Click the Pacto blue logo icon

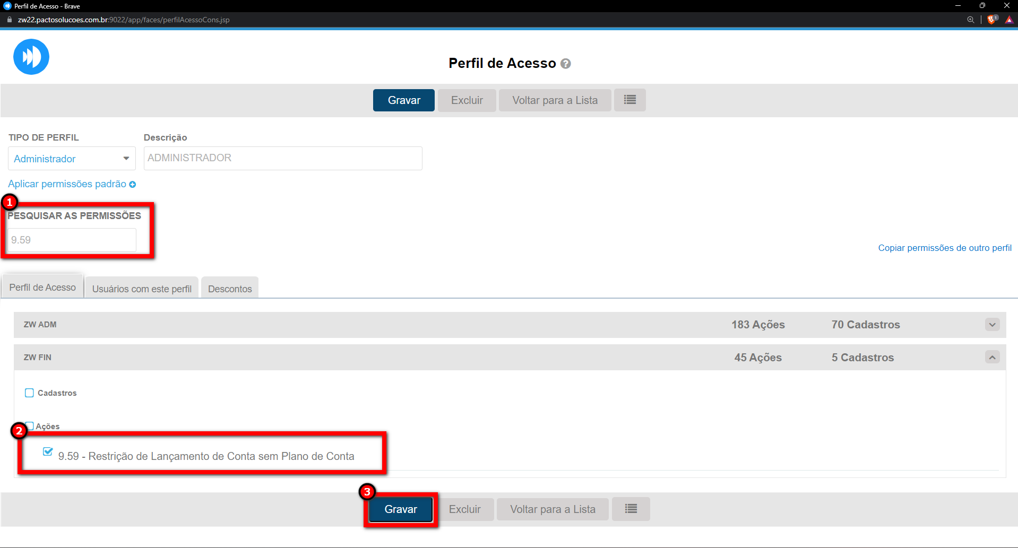pyautogui.click(x=31, y=57)
